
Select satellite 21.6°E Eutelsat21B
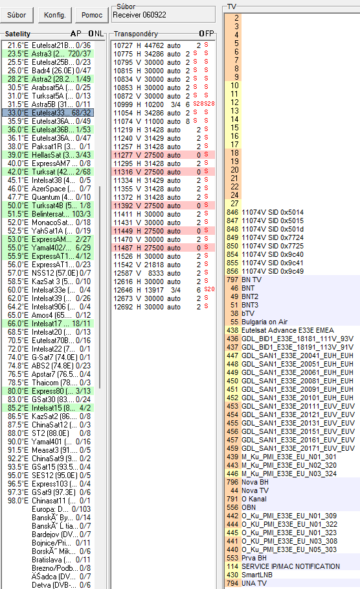(x=49, y=45)
